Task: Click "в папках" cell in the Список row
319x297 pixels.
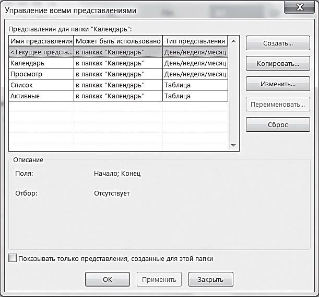Action: [x=118, y=85]
